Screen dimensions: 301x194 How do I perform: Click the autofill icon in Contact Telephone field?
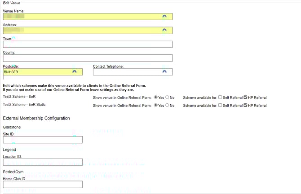tap(164, 72)
